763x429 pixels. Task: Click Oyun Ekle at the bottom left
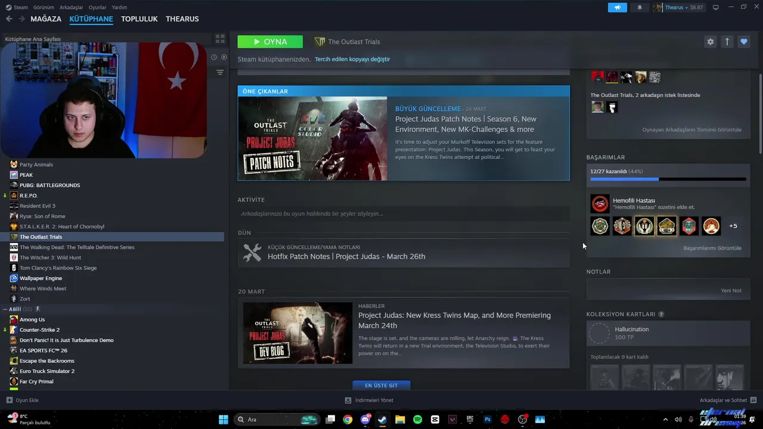22,400
